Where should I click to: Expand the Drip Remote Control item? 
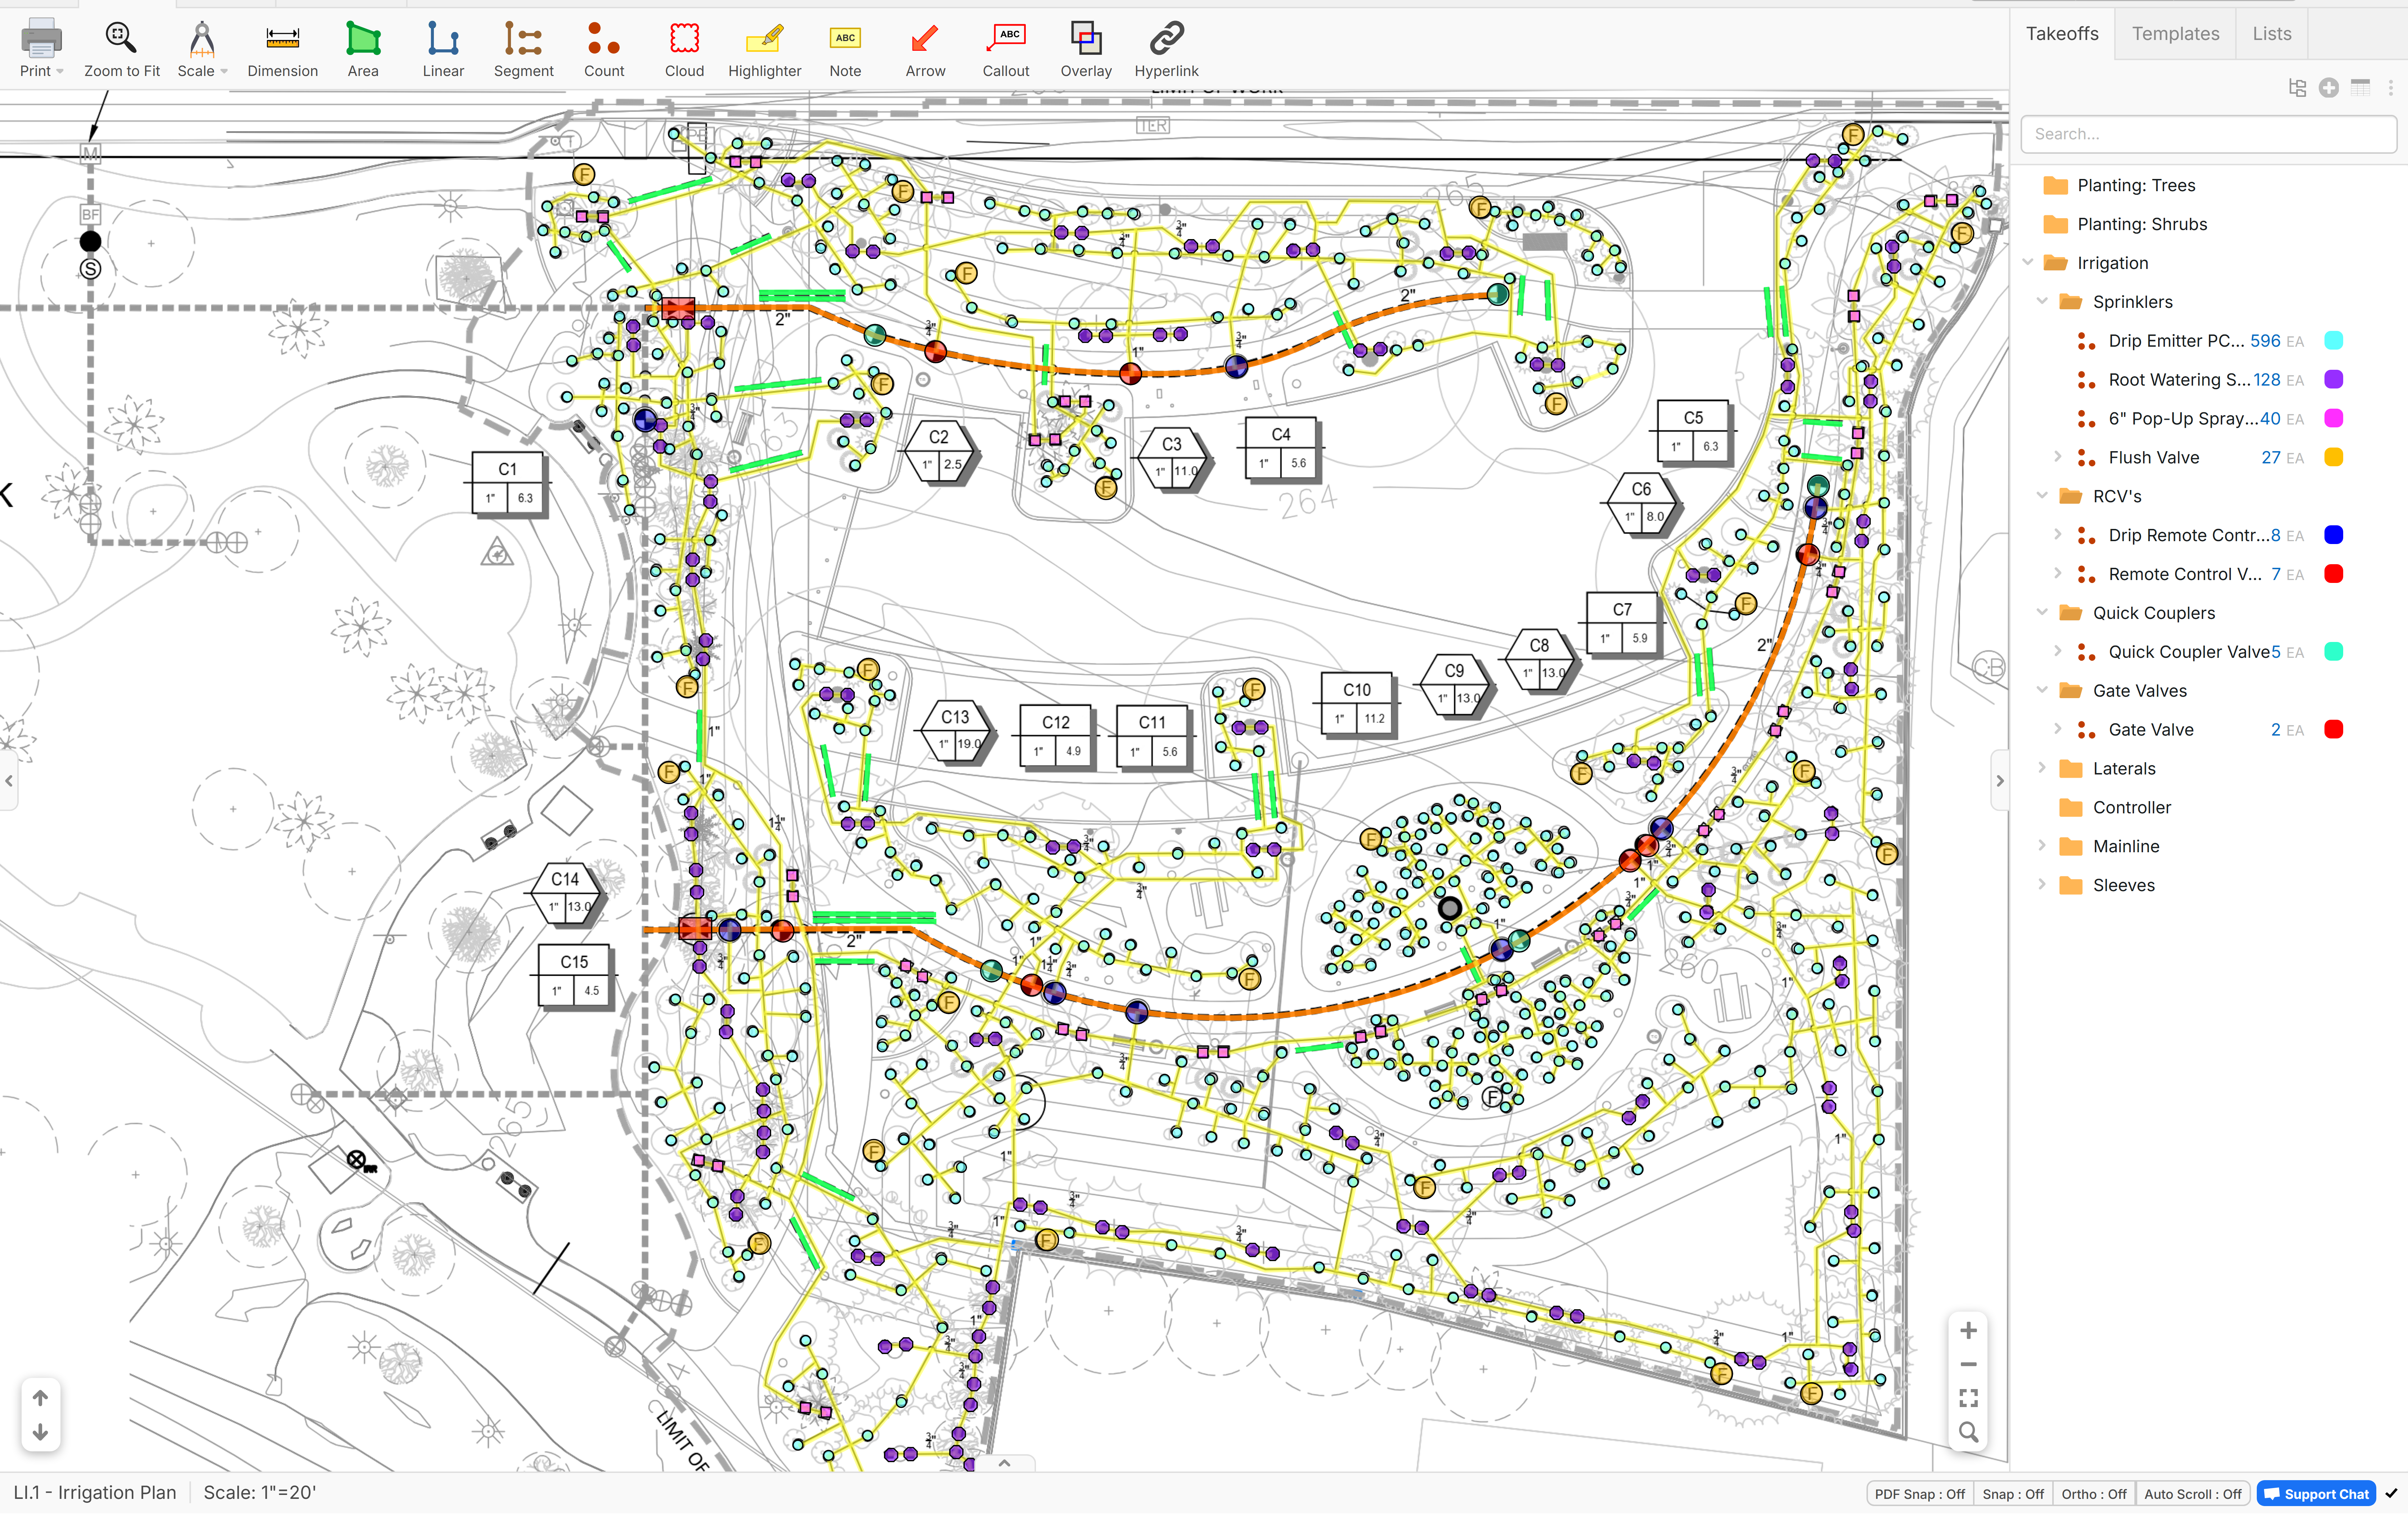click(2058, 535)
